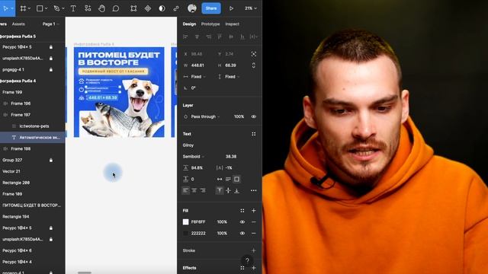Switch to the Assets tab
488x274 pixels.
coord(18,24)
